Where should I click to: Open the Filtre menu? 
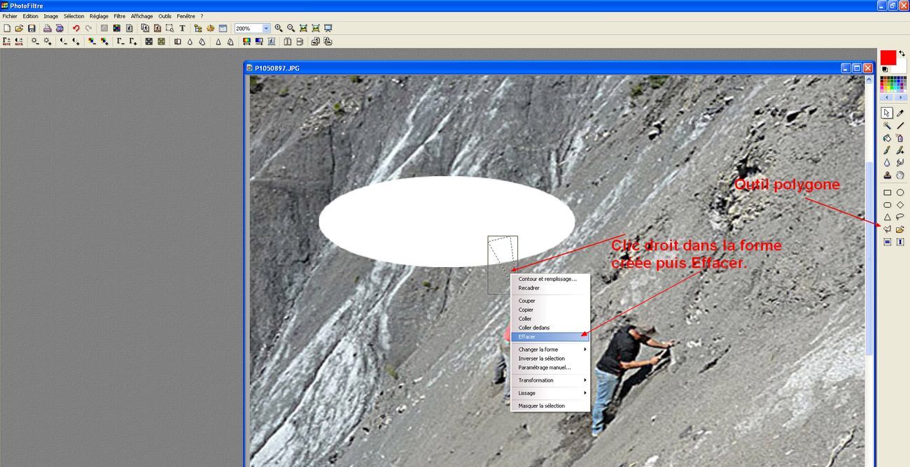(x=120, y=16)
